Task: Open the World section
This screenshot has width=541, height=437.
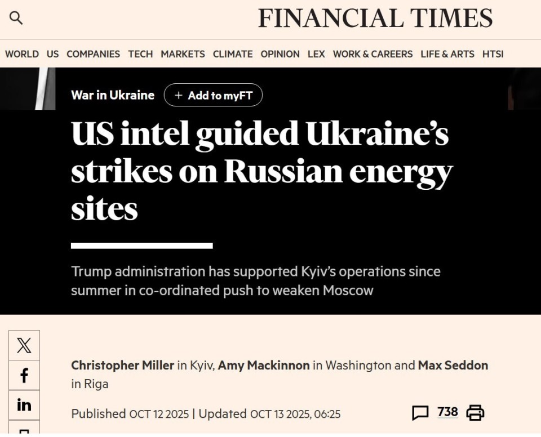Action: tap(22, 54)
